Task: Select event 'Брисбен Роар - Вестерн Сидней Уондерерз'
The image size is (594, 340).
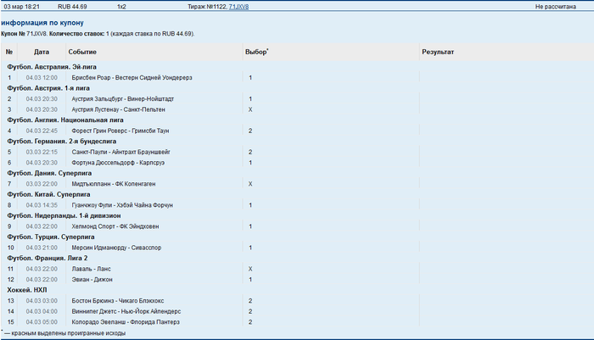Action: coord(132,78)
